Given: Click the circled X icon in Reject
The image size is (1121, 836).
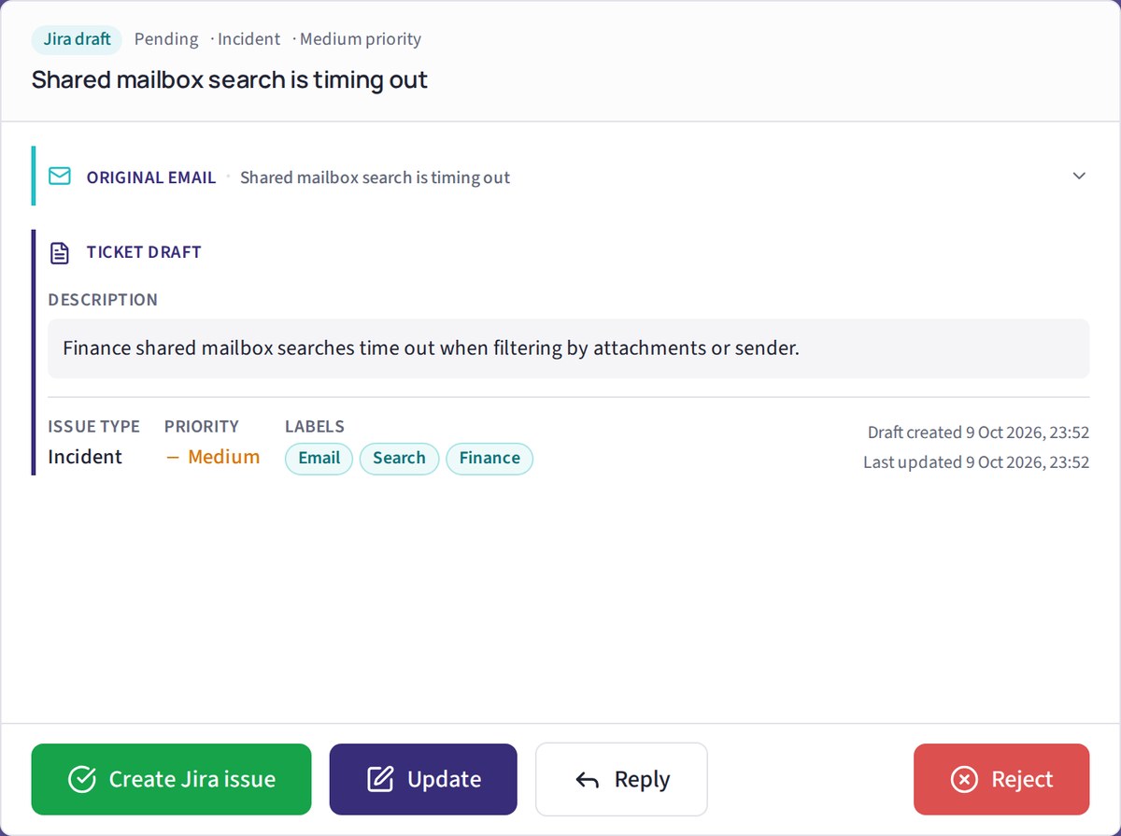Looking at the screenshot, I should (x=963, y=779).
